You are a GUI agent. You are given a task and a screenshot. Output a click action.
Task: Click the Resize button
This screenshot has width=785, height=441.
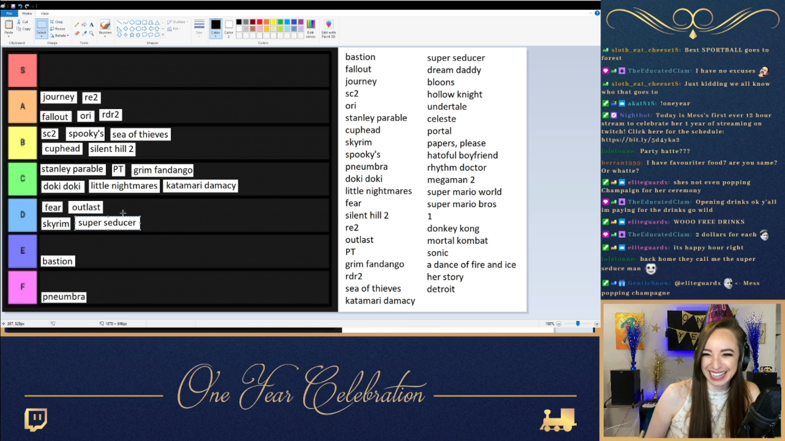point(58,28)
